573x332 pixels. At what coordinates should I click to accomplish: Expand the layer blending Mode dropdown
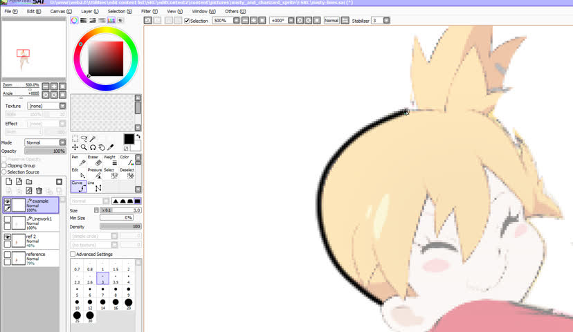[x=45, y=142]
